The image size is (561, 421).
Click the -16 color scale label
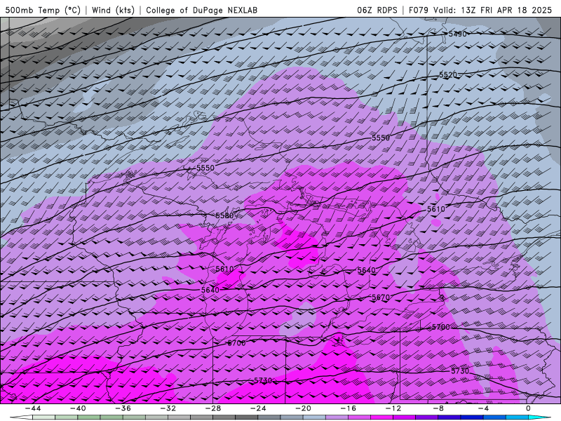tap(348, 408)
